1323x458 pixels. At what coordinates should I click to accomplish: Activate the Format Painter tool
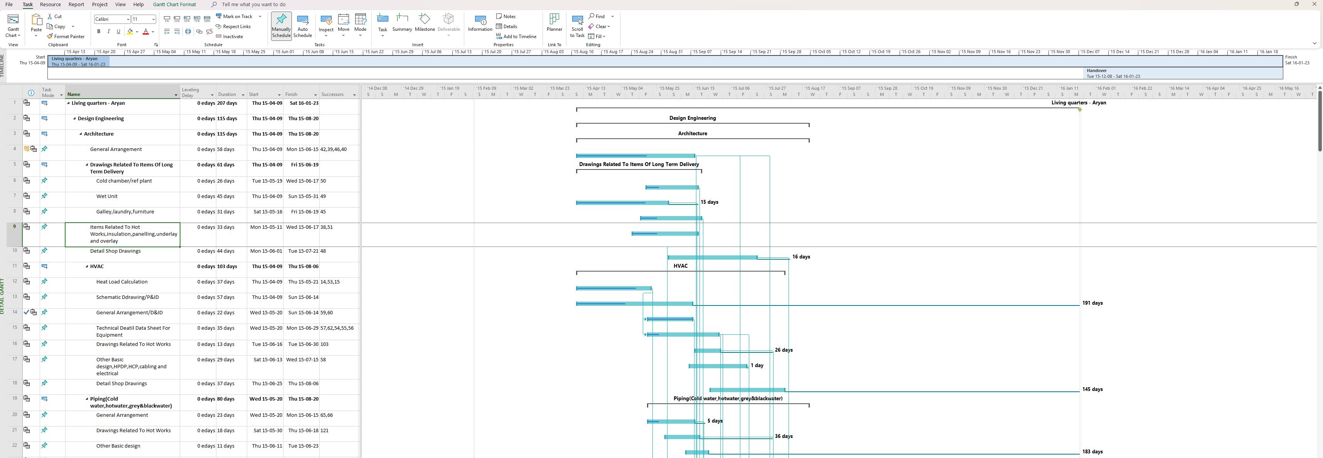tap(66, 37)
